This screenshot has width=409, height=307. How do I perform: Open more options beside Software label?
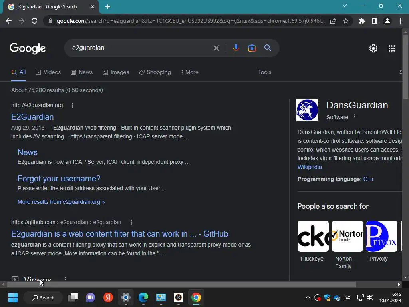coord(355,117)
